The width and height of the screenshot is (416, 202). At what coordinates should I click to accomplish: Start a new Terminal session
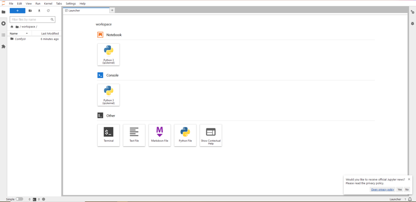(109, 135)
